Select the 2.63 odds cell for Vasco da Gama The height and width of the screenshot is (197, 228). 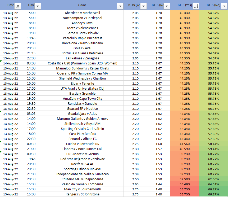coord(135,184)
